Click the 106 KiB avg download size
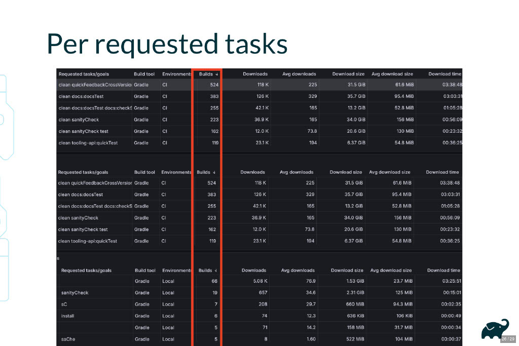This screenshot has height=346, width=519. pos(404,316)
